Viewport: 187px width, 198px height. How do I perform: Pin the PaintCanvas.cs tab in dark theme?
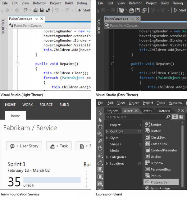132,19
